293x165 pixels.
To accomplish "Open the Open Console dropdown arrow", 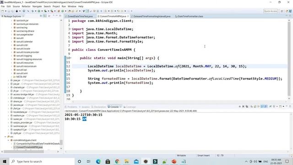I will (283, 106).
